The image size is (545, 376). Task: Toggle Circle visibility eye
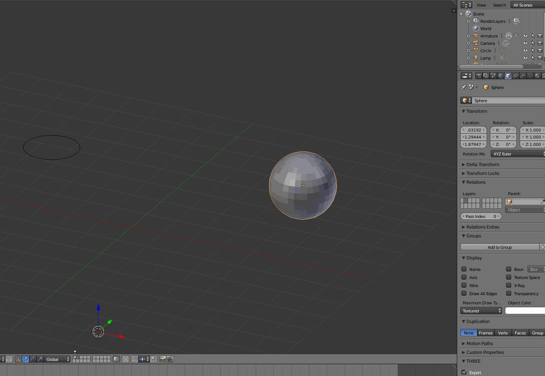coord(526,51)
